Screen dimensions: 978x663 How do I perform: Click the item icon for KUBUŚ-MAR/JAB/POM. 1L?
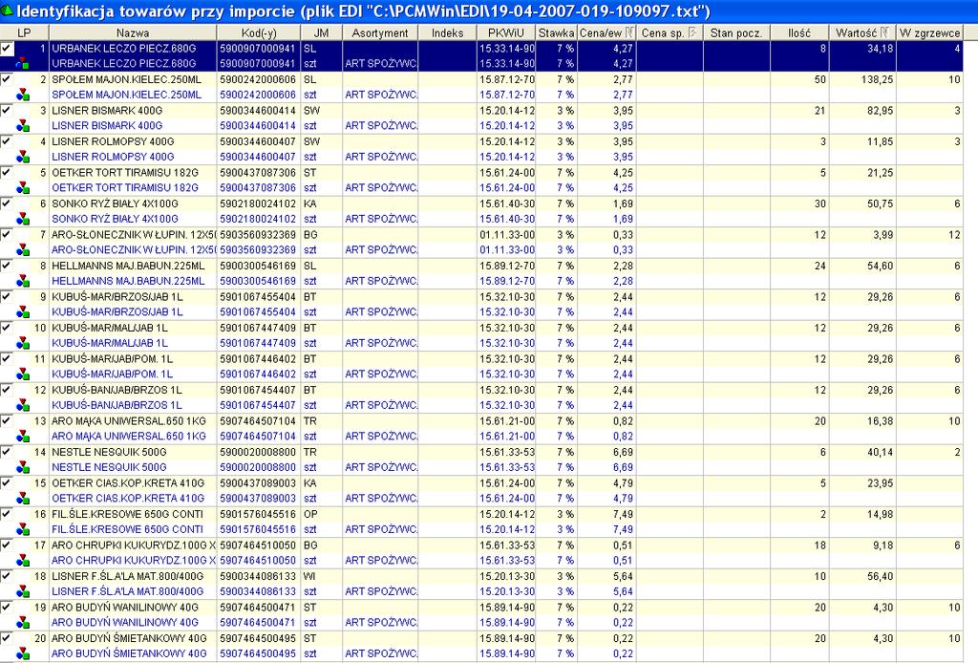23,374
